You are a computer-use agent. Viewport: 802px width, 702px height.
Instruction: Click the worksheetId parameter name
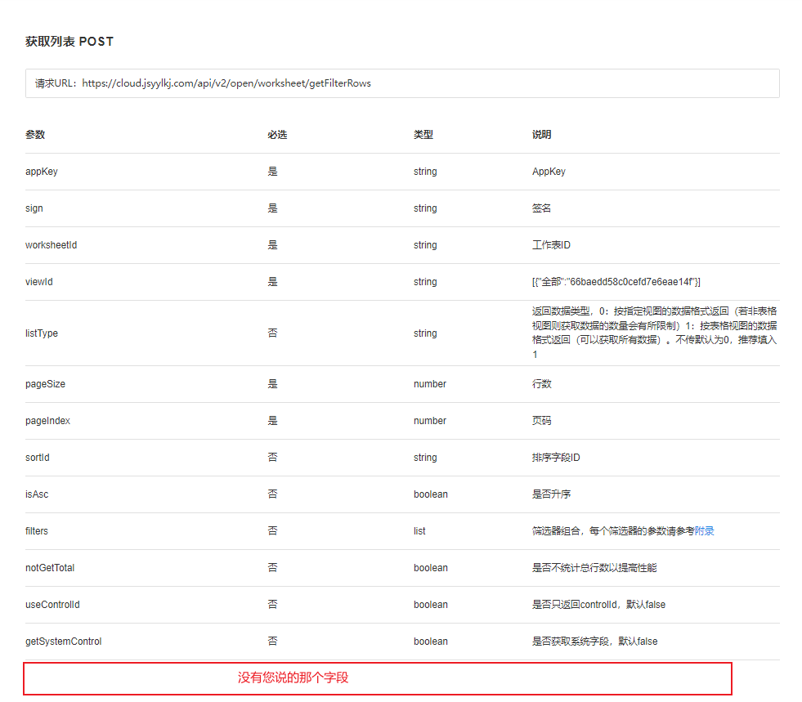coord(51,245)
